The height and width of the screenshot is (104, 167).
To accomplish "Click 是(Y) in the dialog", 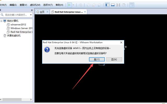I will coord(97,60).
